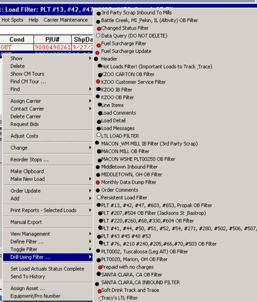Click red dot beside Soft Drink Track and Trace
257x302 pixels.
pyautogui.click(x=99, y=291)
